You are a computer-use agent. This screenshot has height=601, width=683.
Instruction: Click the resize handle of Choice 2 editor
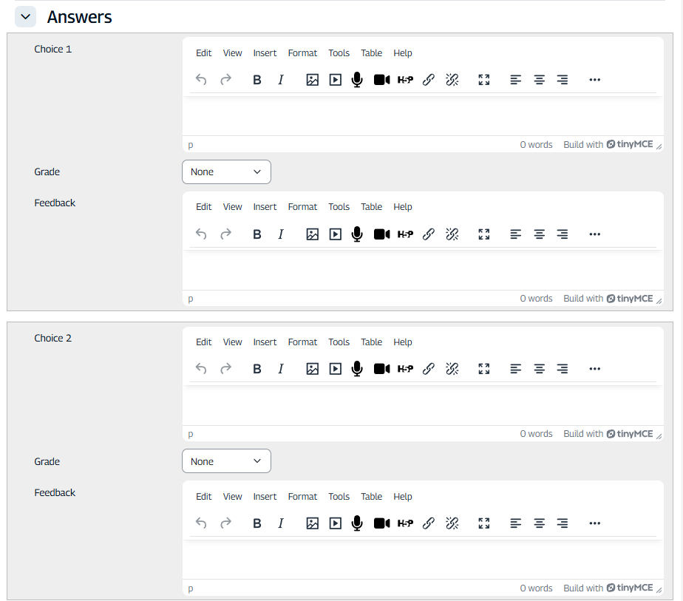pyautogui.click(x=659, y=435)
